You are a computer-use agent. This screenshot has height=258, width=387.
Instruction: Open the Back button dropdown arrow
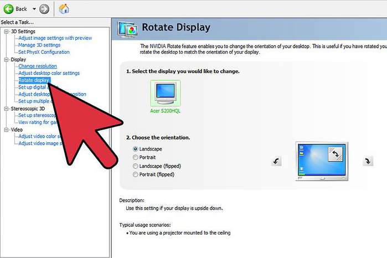tap(34, 9)
